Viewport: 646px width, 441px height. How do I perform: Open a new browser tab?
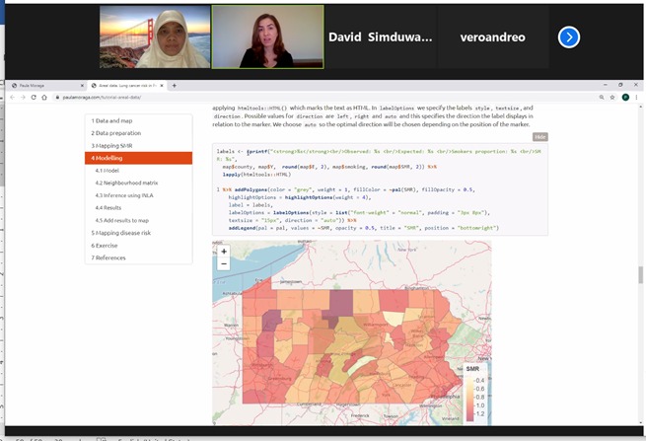[x=175, y=85]
